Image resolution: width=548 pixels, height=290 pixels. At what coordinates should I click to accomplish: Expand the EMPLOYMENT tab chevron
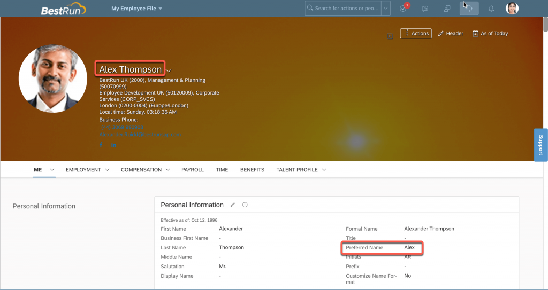tap(107, 170)
